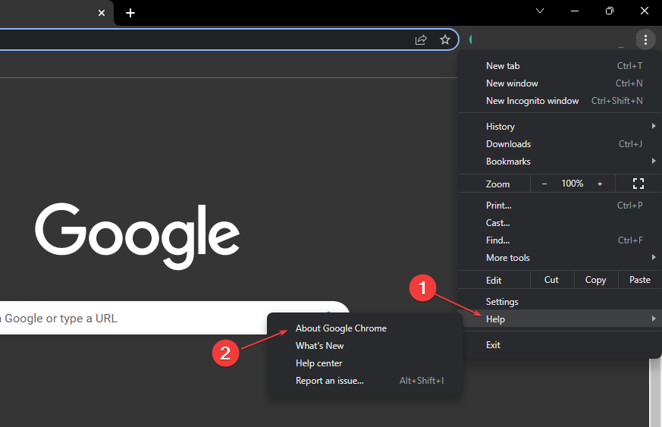Decrease zoom with the minus button
The height and width of the screenshot is (427, 662).
tap(544, 184)
